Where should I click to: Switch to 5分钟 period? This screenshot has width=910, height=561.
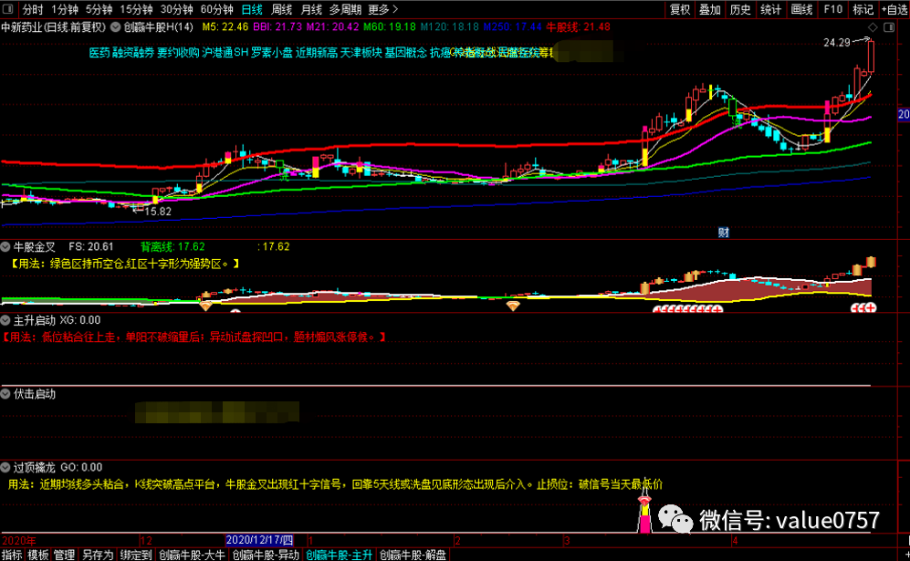click(99, 9)
